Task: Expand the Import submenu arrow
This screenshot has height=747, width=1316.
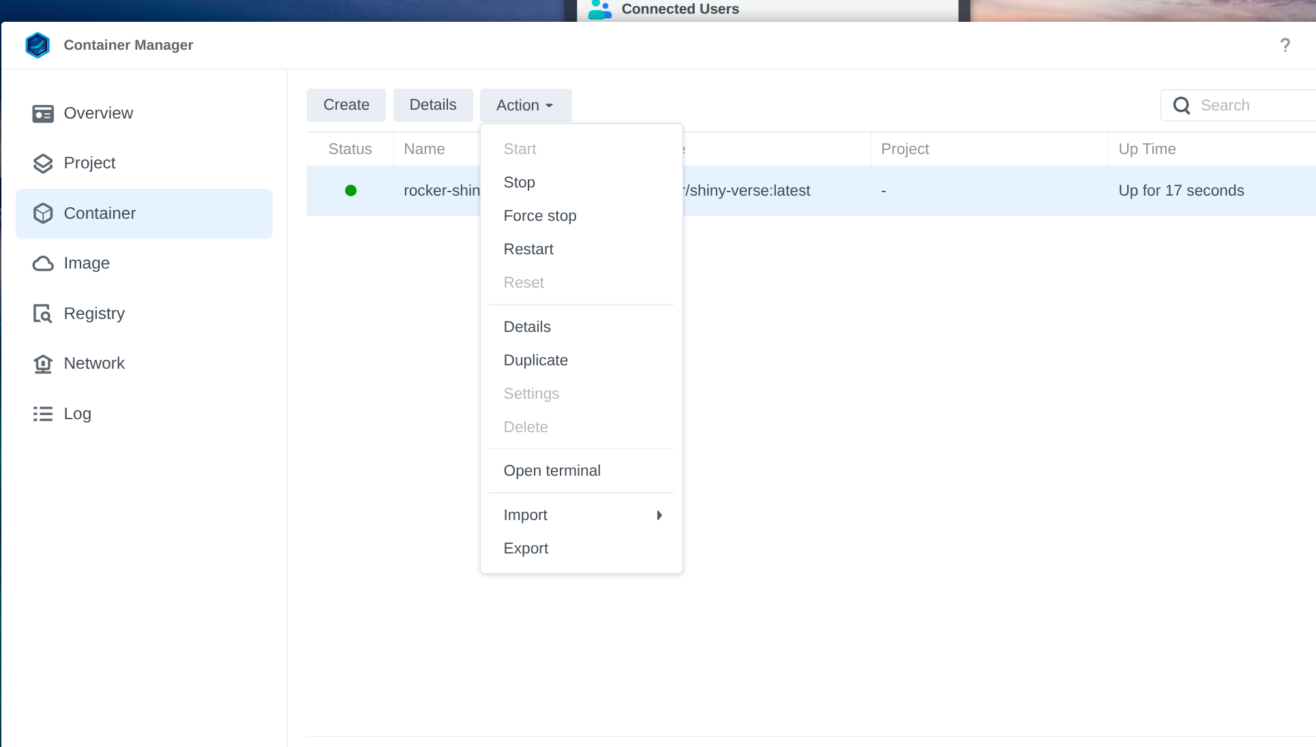Action: tap(659, 515)
